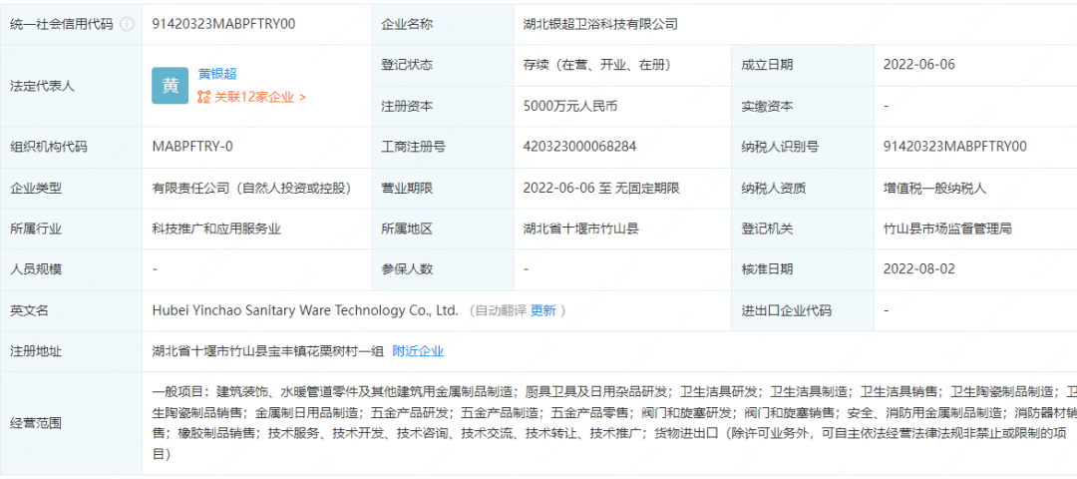Screen dimensions: 1077x479
Task: Click the 所属地区 label cell
Action: pos(443,229)
